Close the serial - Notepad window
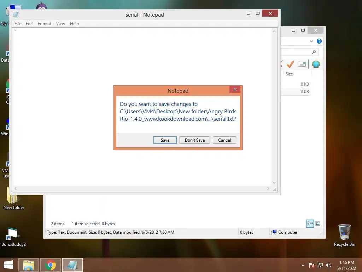362x272 pixels. pos(270,13)
